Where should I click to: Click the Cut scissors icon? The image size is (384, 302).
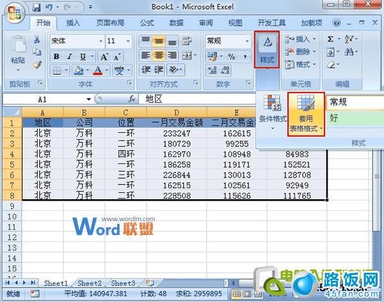click(37, 40)
